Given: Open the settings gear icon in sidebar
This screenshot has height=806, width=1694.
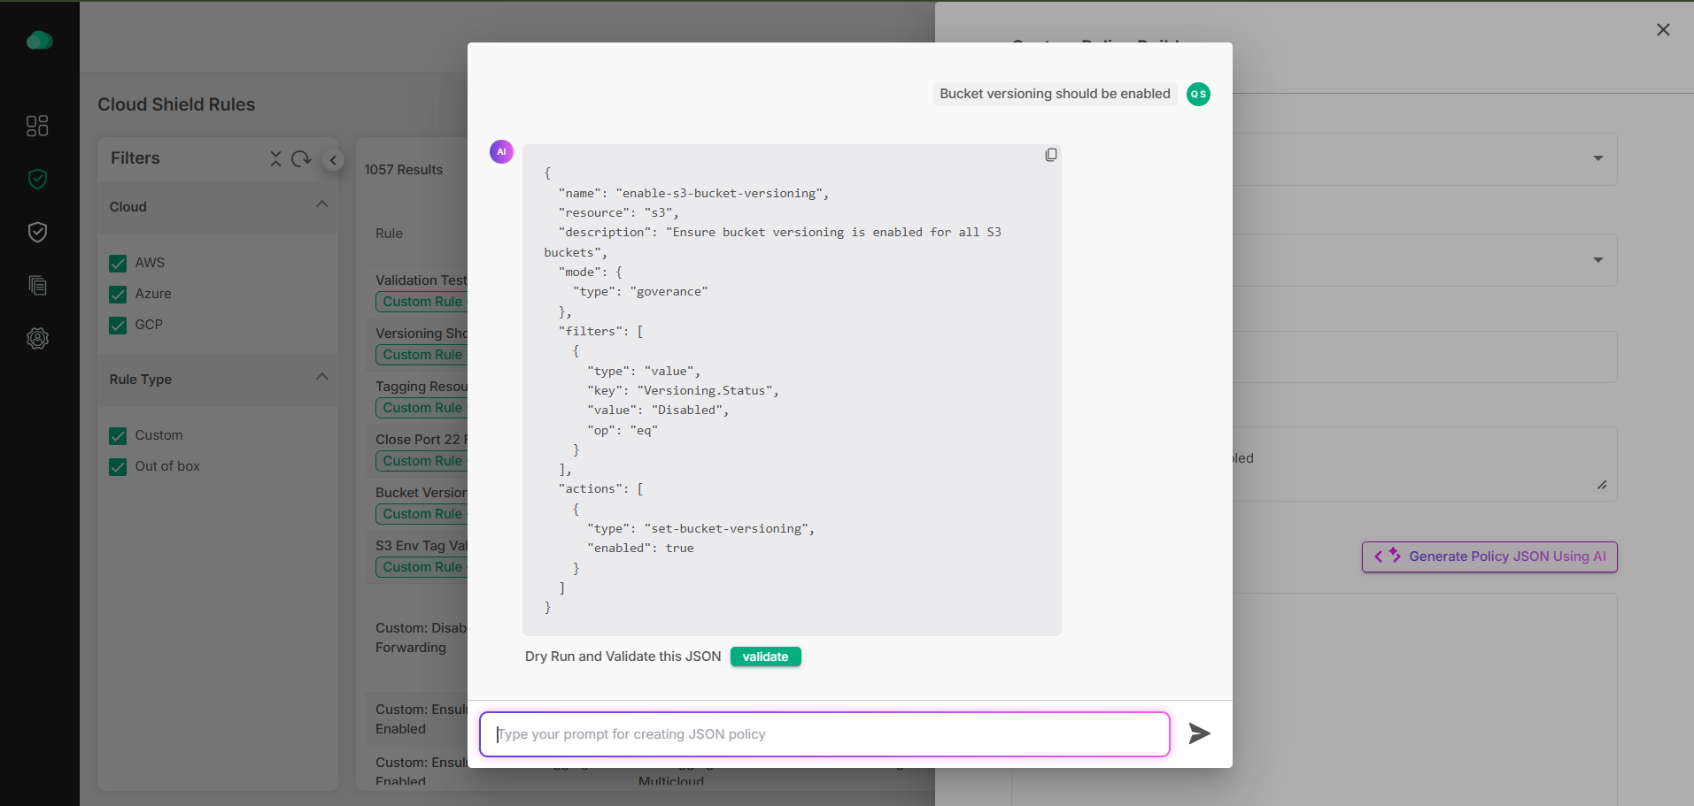Looking at the screenshot, I should click(37, 338).
